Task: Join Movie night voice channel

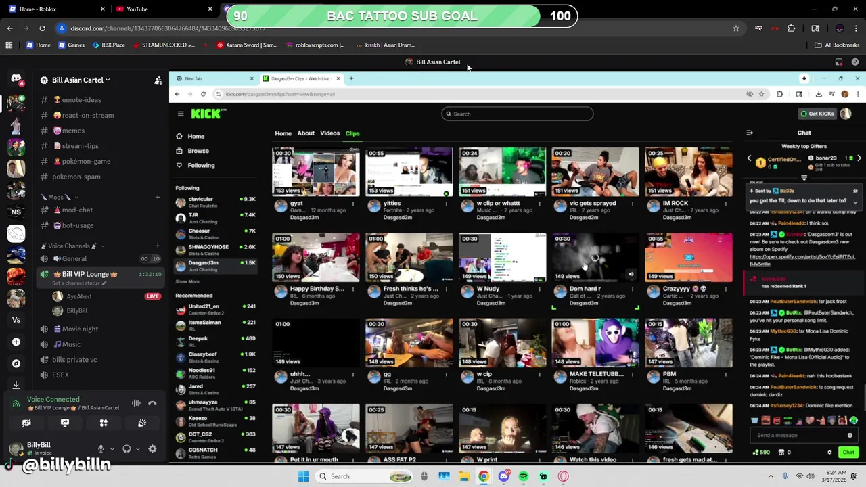Action: coord(80,329)
